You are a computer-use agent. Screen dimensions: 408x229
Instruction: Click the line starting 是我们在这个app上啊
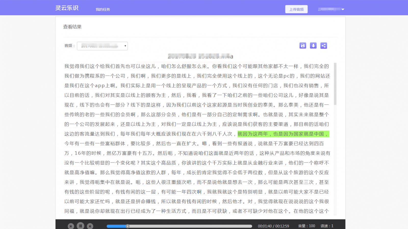[x=197, y=85]
